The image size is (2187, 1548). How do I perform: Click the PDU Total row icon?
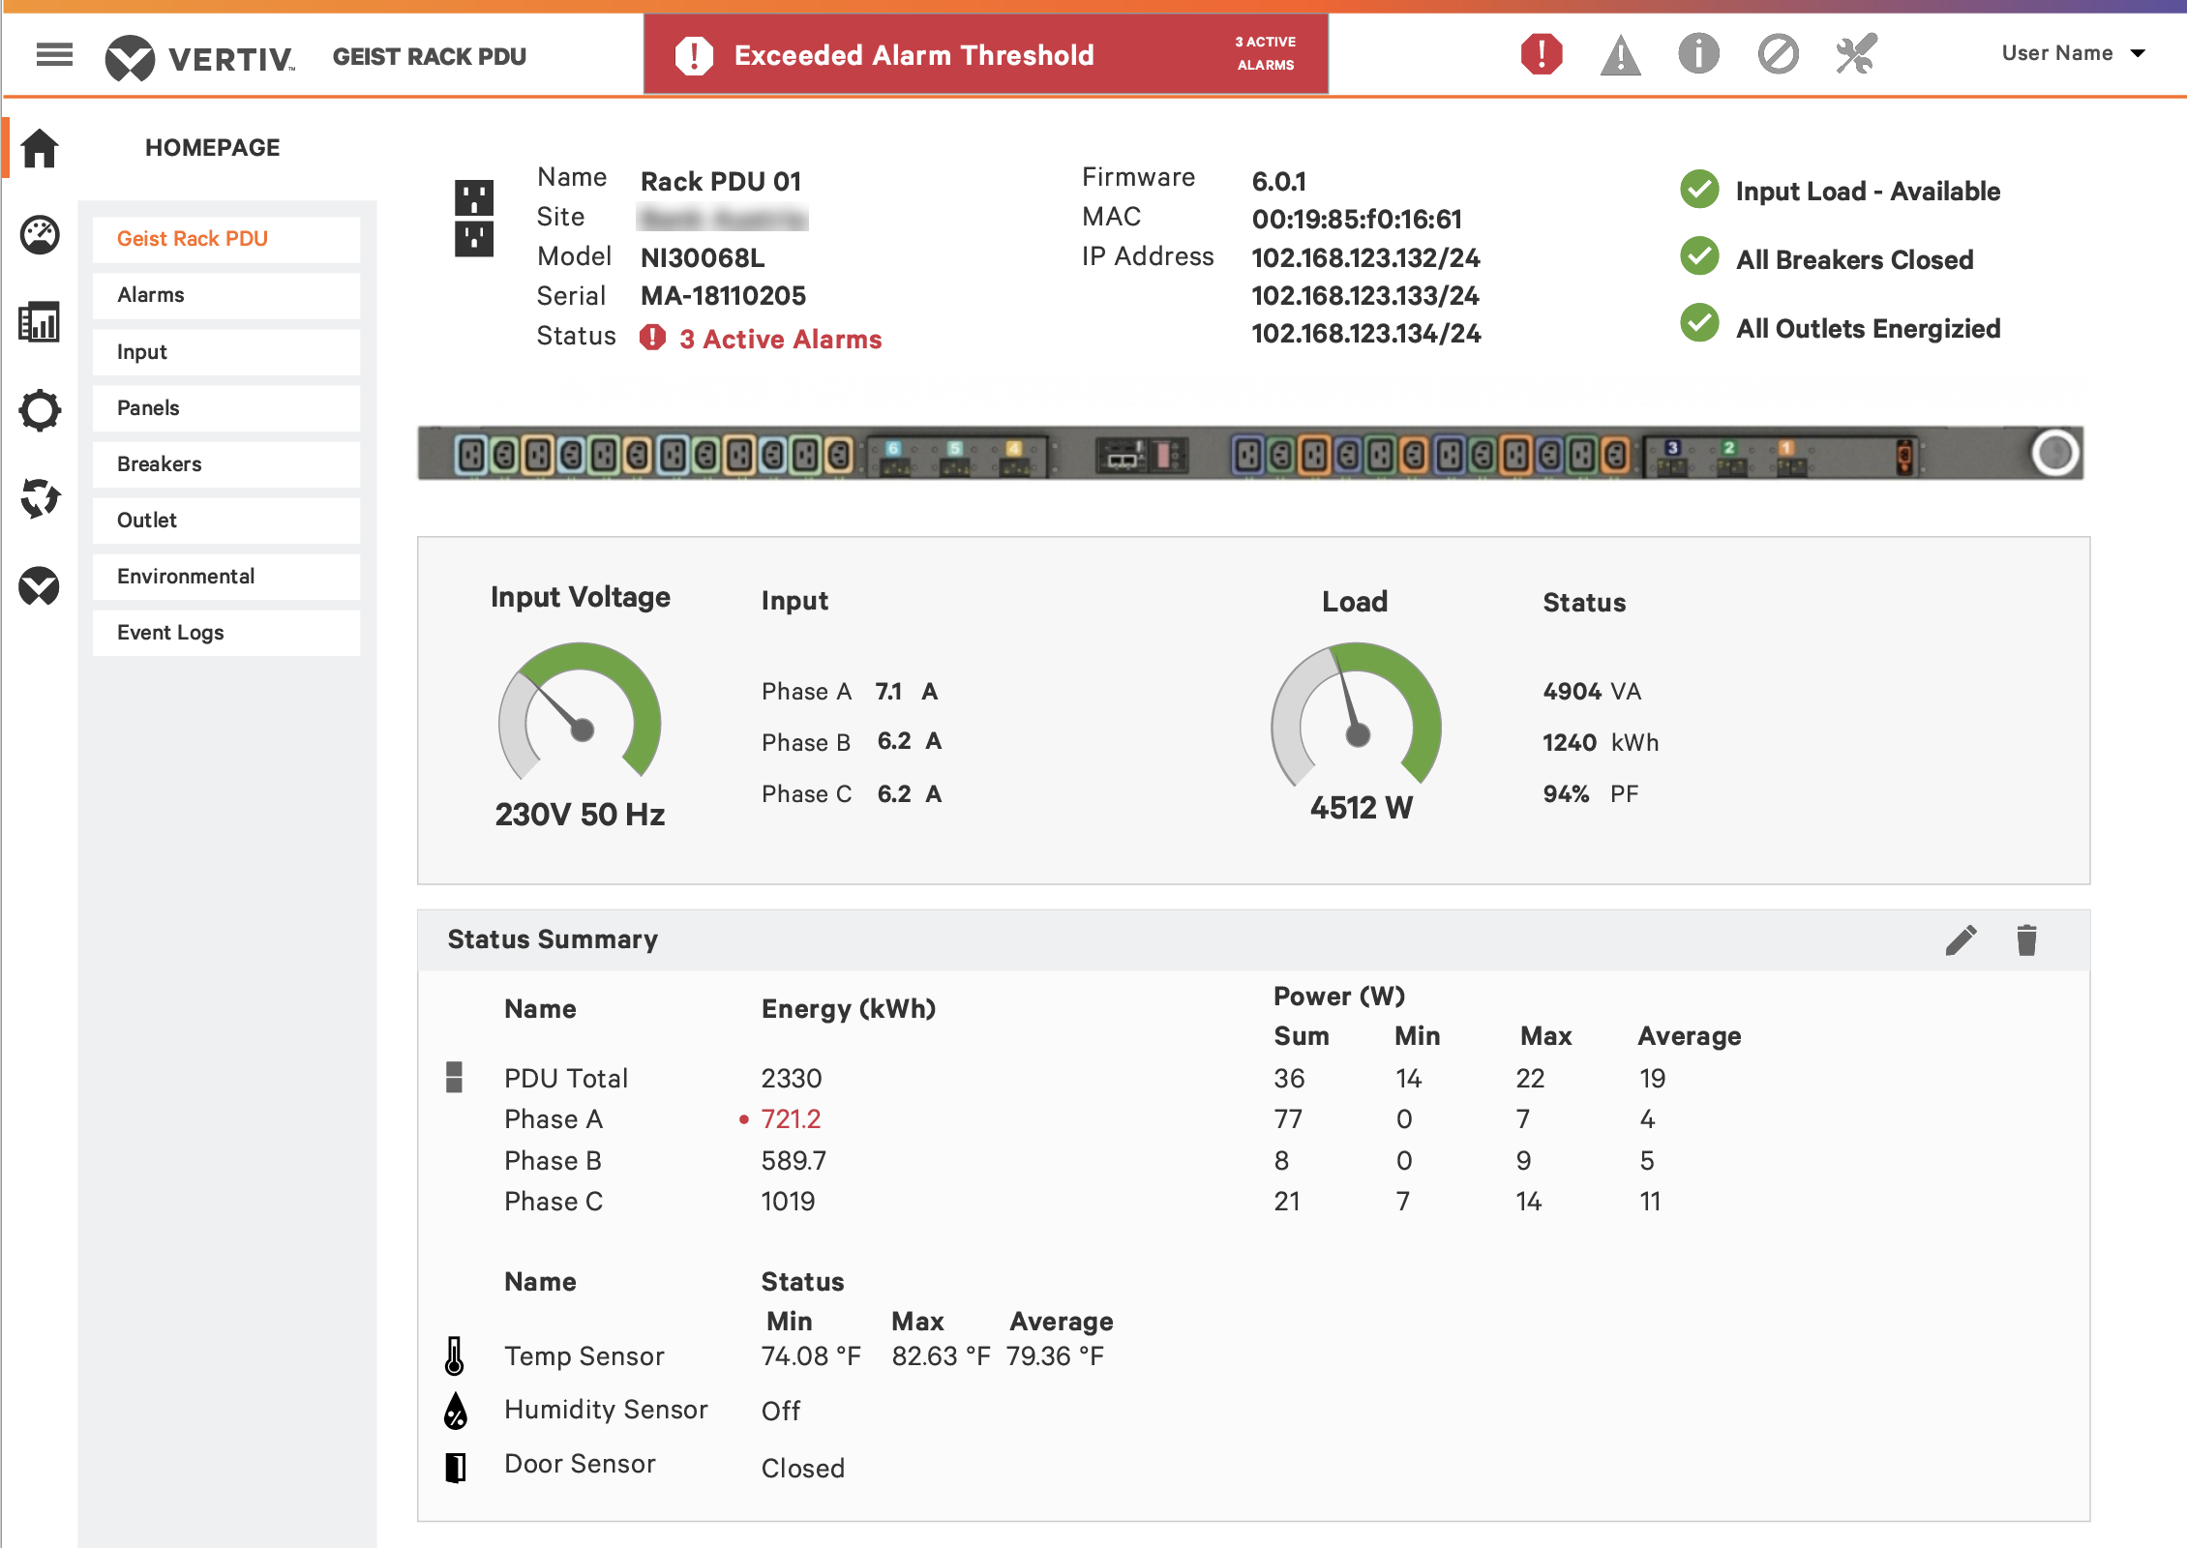[454, 1077]
